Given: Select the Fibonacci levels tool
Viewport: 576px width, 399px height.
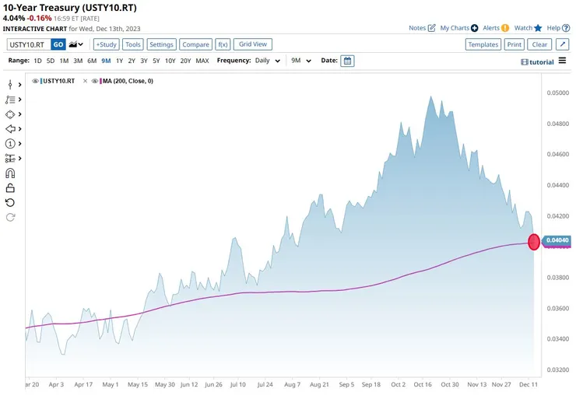Looking at the screenshot, I should tap(10, 158).
